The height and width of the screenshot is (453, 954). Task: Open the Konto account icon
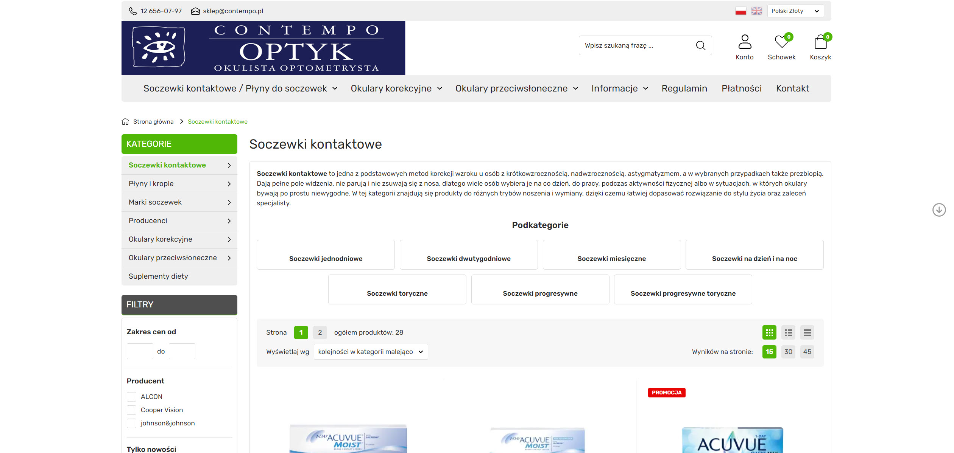click(x=745, y=42)
